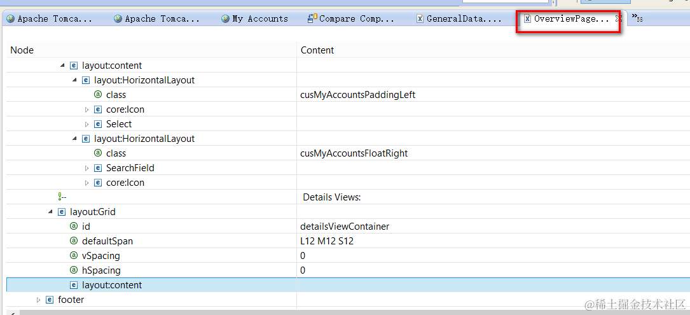690x315 pixels.
Task: Click the Details Views: comment text
Action: 332,197
